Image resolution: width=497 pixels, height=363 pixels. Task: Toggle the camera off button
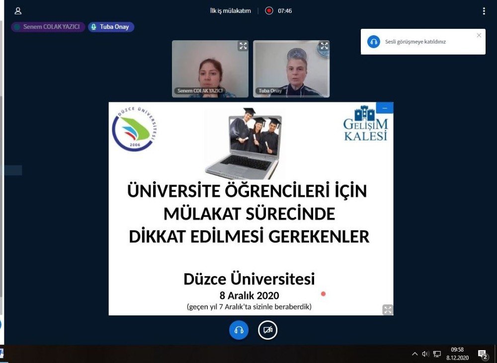point(267,329)
